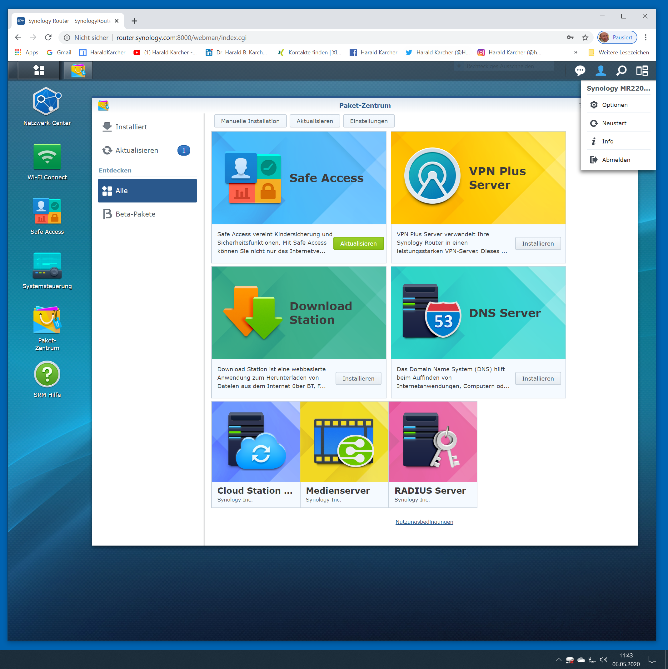Viewport: 668px width, 669px height.
Task: Click the main menu grid icon
Action: coord(39,71)
